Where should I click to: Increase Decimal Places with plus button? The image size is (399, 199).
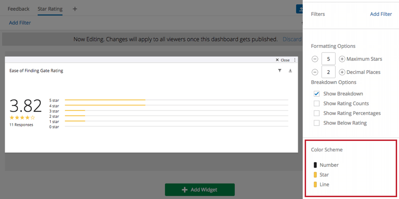(342, 72)
